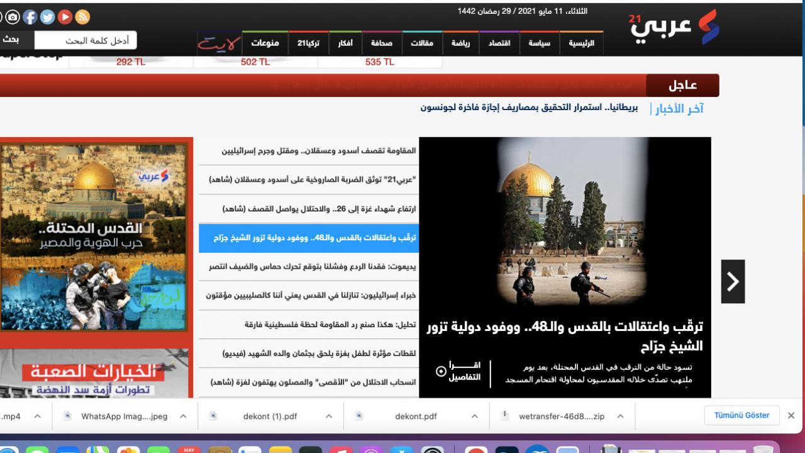The width and height of the screenshot is (805, 453).
Task: Open the سياسة navigation menu item
Action: click(x=538, y=43)
